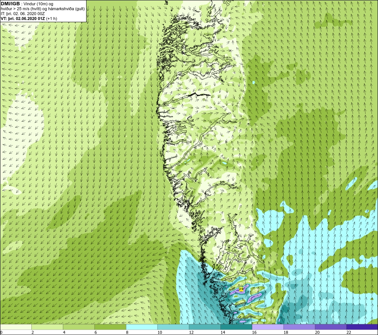Click the 'IT: þri. 02. 06. 2020 00Z' line
The height and width of the screenshot is (335, 378).
coord(23,14)
